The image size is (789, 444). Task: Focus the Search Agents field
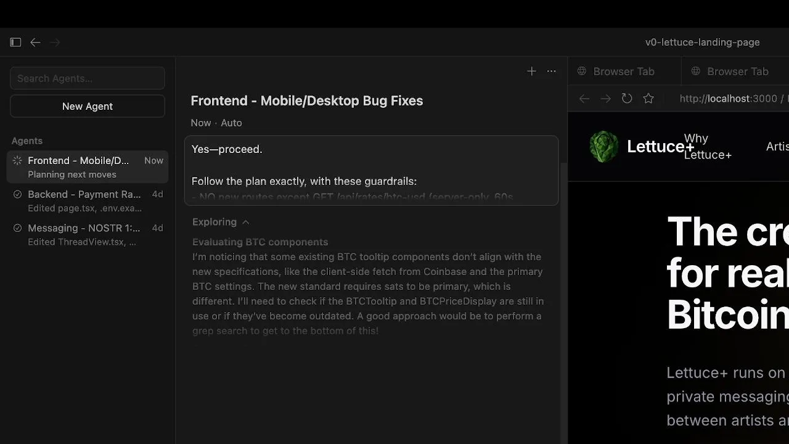[x=88, y=78]
